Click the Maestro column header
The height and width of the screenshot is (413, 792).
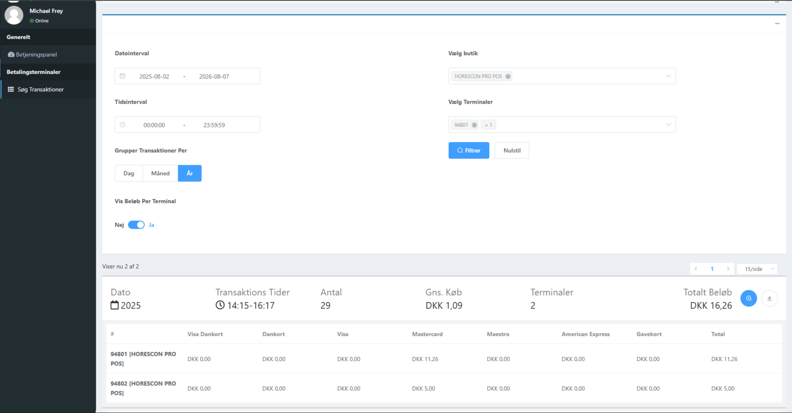pyautogui.click(x=498, y=334)
